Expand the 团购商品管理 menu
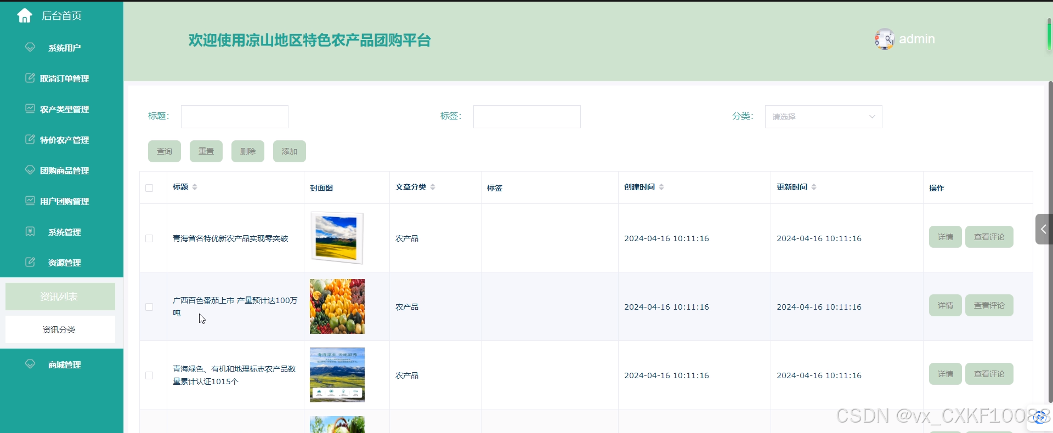This screenshot has width=1053, height=433. pos(61,170)
